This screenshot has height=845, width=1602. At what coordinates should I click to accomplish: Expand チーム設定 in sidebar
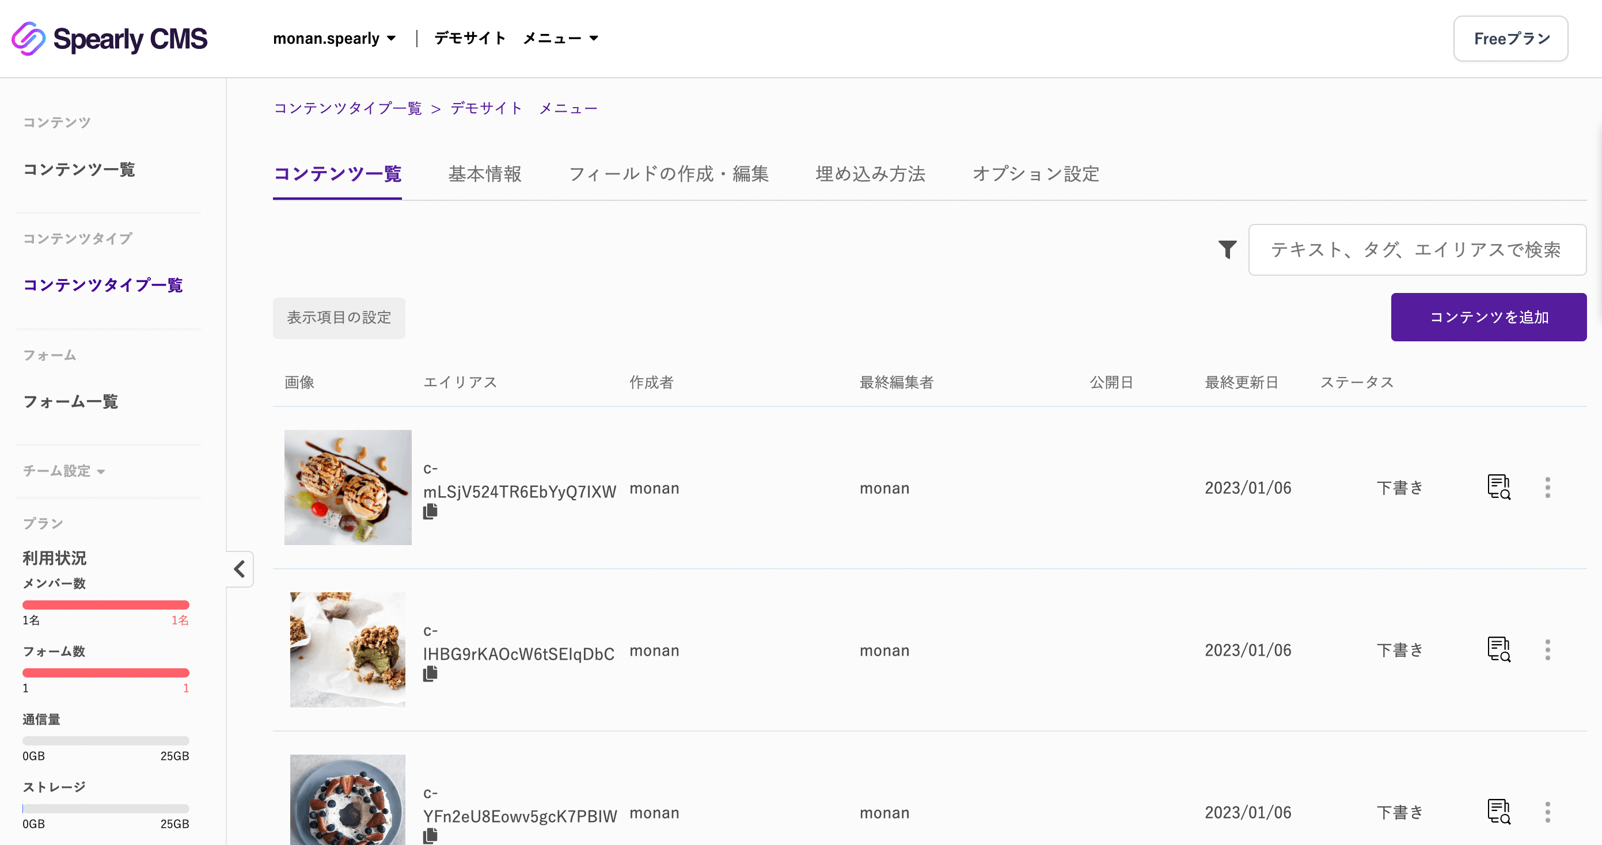coord(64,471)
